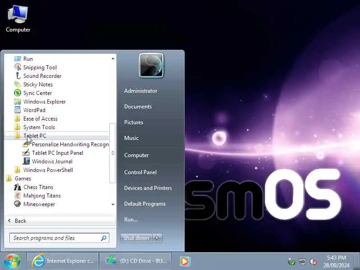Collapse the Tablet PC folder

57,136
